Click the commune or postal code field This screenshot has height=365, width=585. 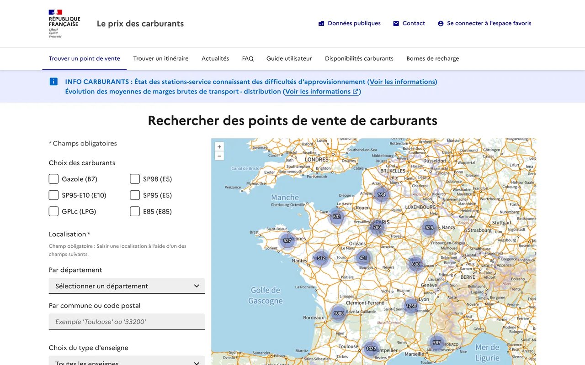pyautogui.click(x=127, y=322)
